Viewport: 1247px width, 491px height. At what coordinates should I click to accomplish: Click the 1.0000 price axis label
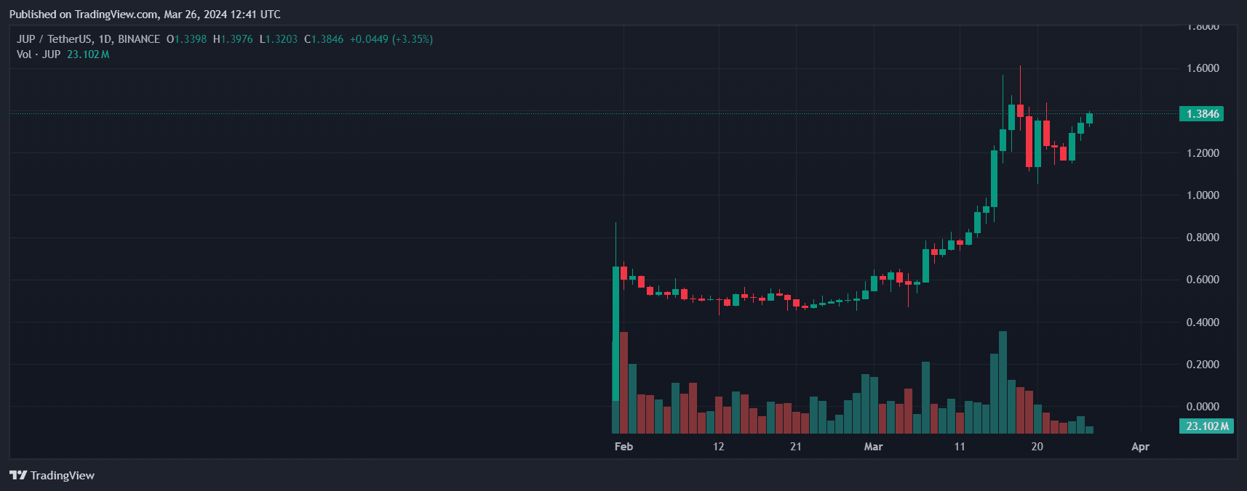click(x=1203, y=195)
